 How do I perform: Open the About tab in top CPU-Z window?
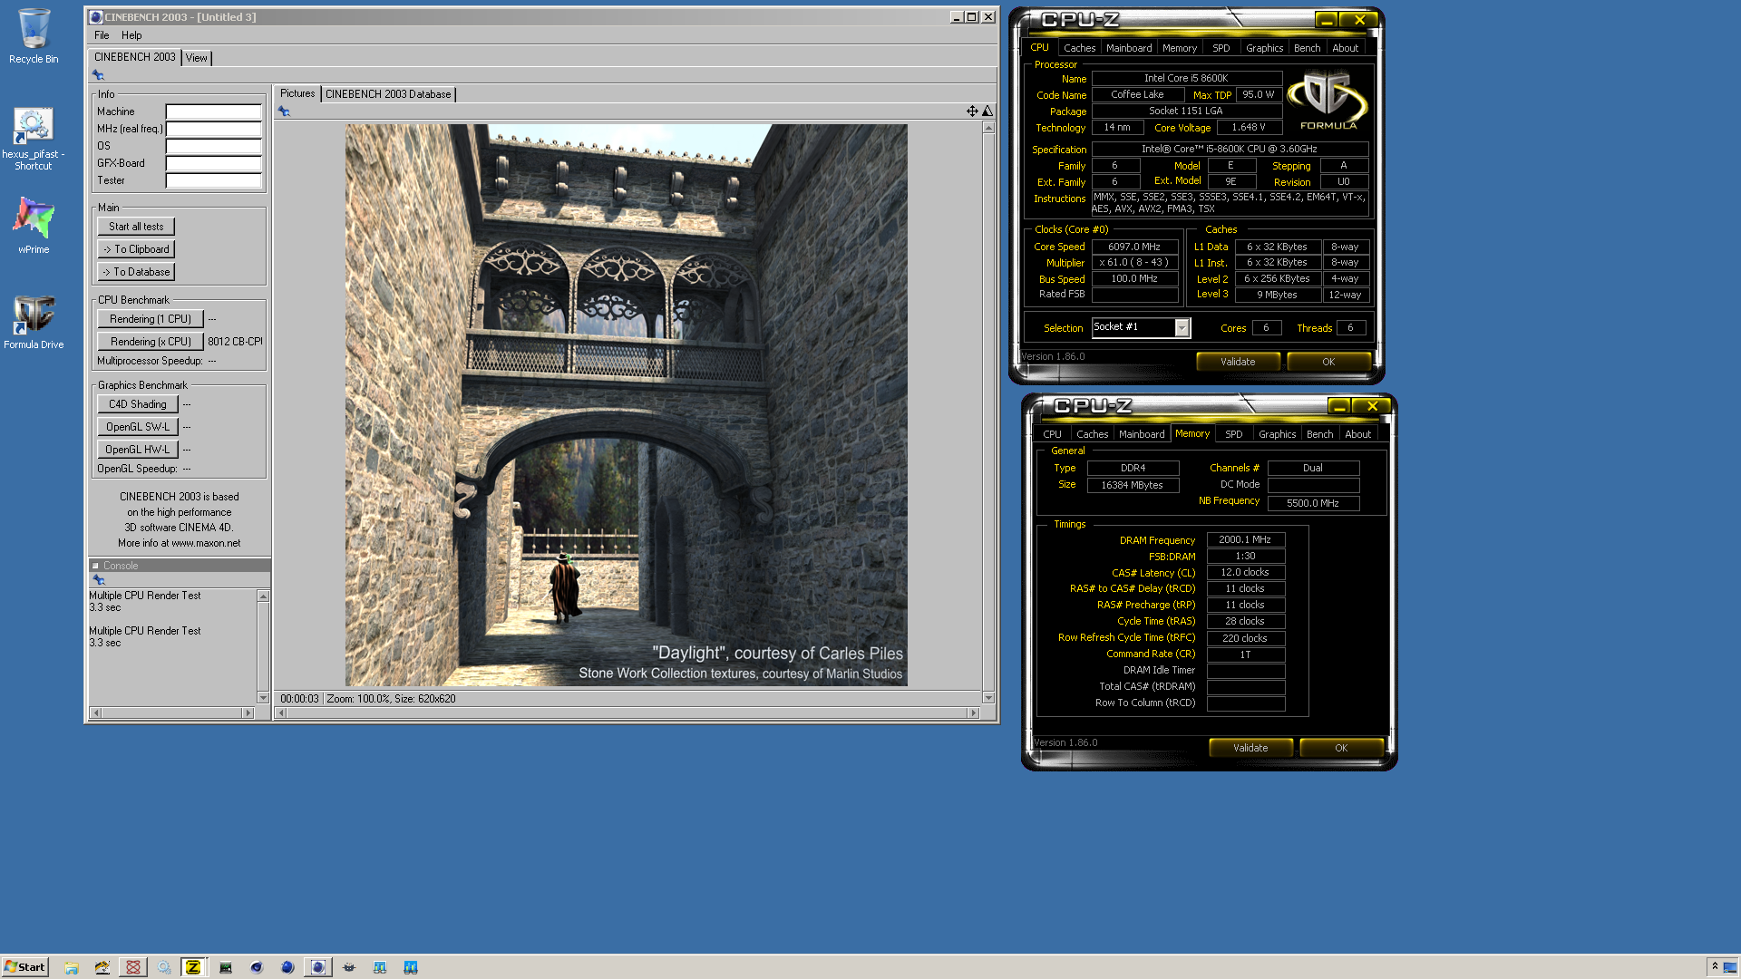(x=1345, y=48)
